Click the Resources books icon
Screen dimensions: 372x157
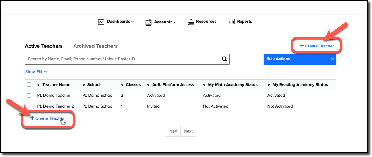(x=191, y=22)
